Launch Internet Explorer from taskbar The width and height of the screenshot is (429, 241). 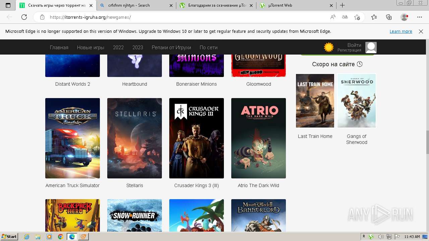pos(27,237)
